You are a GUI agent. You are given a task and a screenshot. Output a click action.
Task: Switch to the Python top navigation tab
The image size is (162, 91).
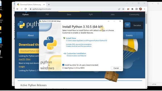click(26, 15)
